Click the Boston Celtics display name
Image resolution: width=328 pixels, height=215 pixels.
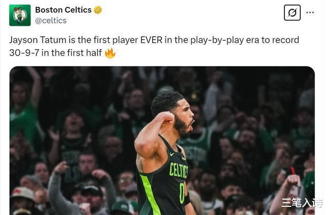tap(63, 10)
